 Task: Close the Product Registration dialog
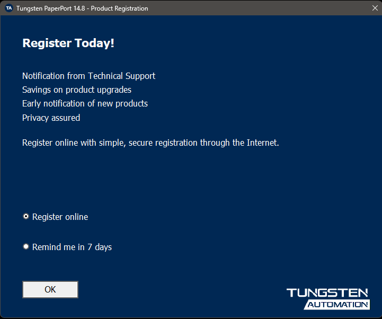pyautogui.click(x=374, y=8)
